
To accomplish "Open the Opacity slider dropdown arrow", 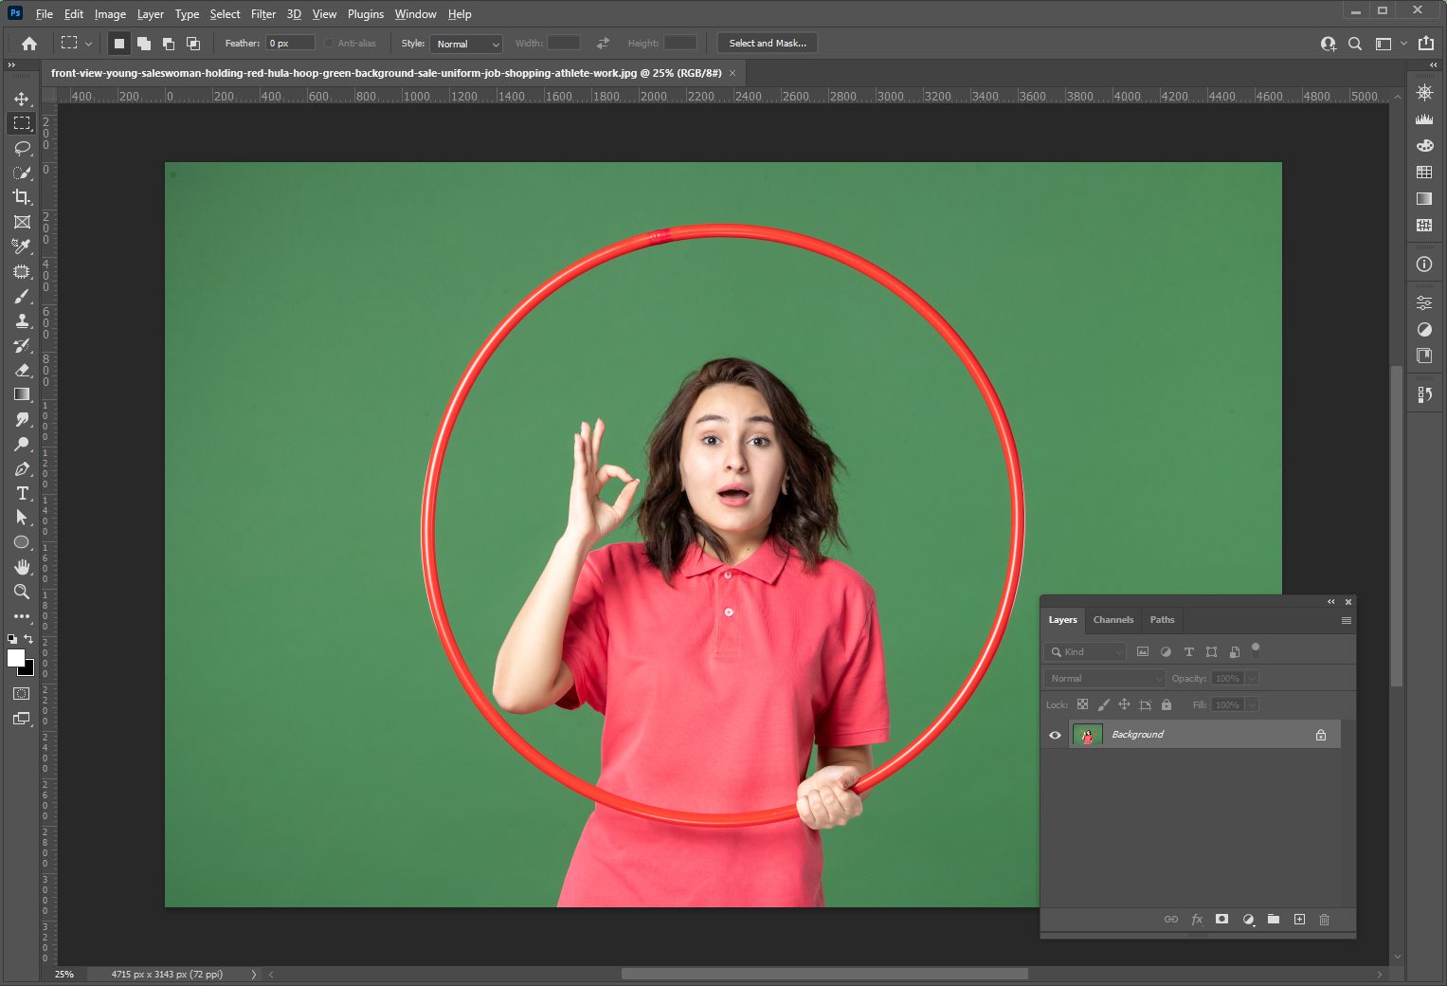I will (1252, 679).
